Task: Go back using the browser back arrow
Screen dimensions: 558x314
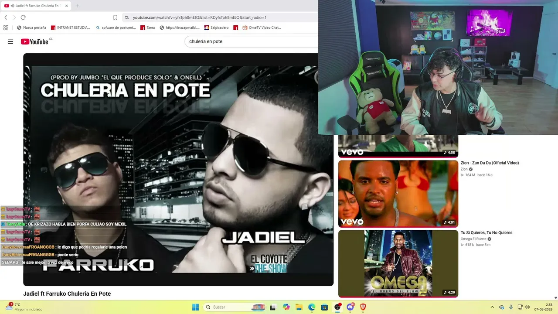Action: [6, 17]
